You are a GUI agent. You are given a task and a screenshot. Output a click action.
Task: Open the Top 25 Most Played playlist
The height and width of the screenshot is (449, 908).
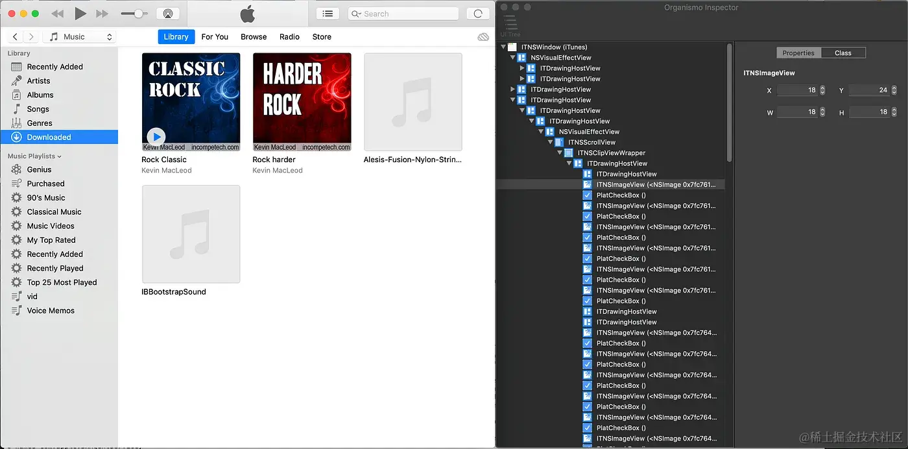[x=59, y=282]
